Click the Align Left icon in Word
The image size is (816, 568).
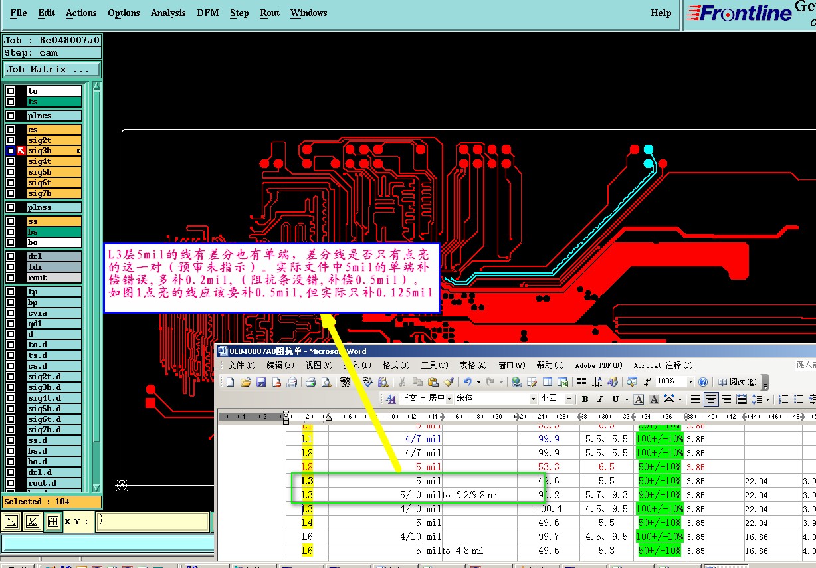(696, 399)
